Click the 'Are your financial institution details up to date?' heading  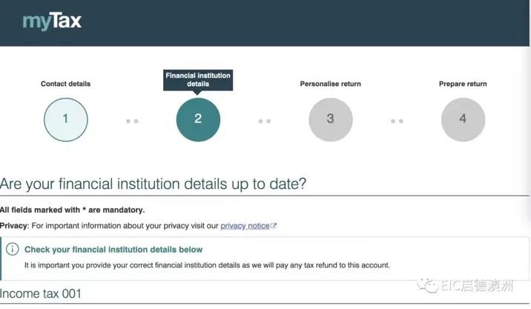154,184
